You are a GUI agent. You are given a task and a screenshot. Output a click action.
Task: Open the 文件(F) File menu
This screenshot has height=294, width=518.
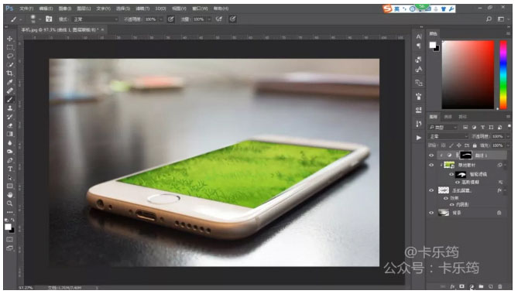tap(26, 9)
